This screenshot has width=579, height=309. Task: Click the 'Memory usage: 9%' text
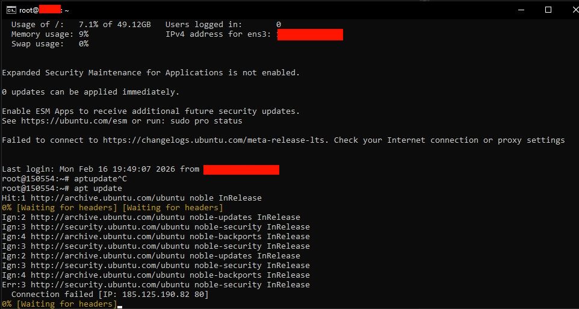point(50,34)
